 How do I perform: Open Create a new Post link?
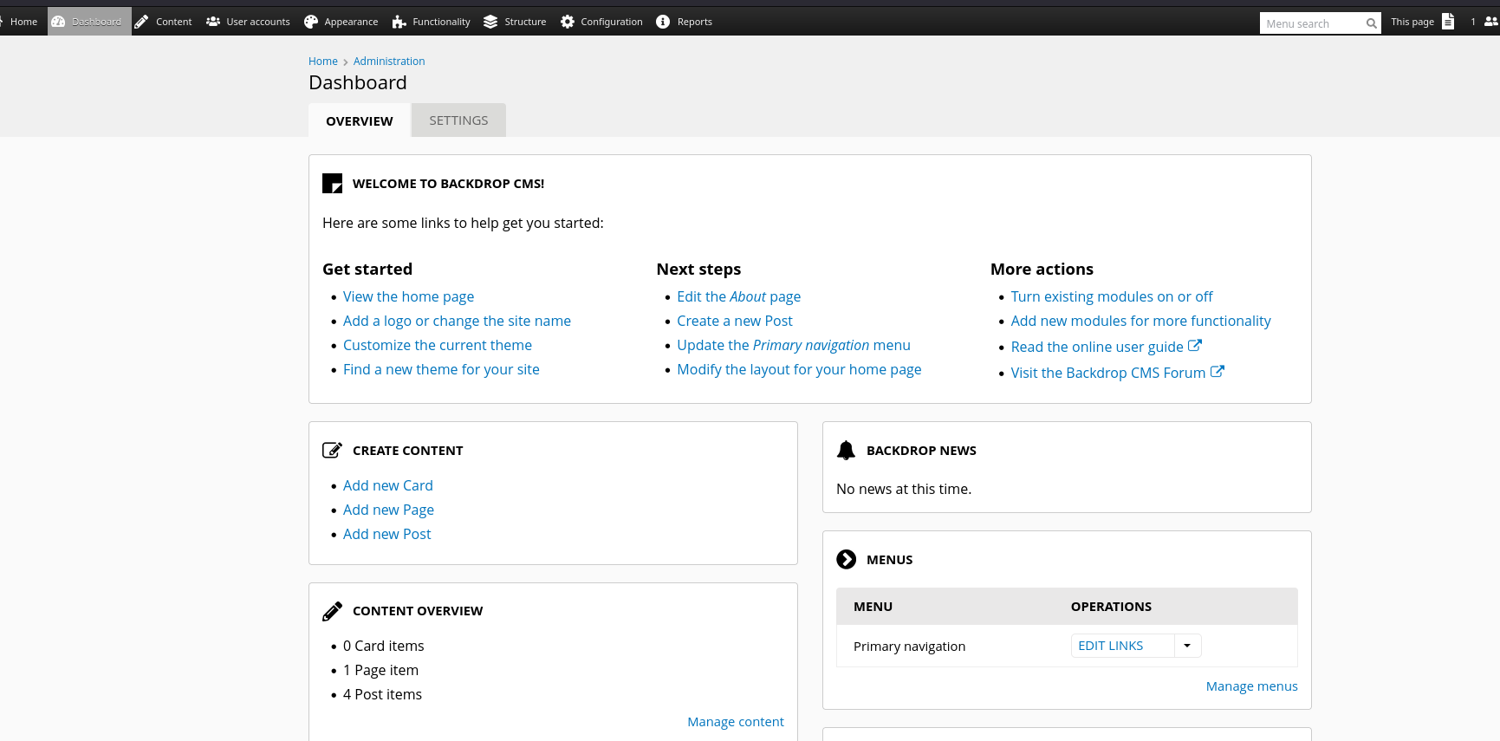pos(735,321)
